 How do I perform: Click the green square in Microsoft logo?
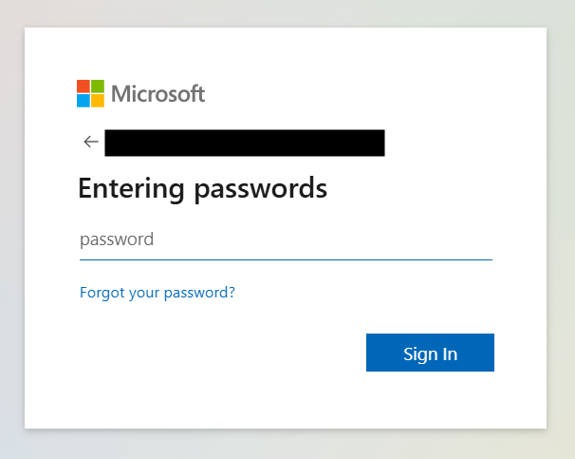click(x=98, y=86)
